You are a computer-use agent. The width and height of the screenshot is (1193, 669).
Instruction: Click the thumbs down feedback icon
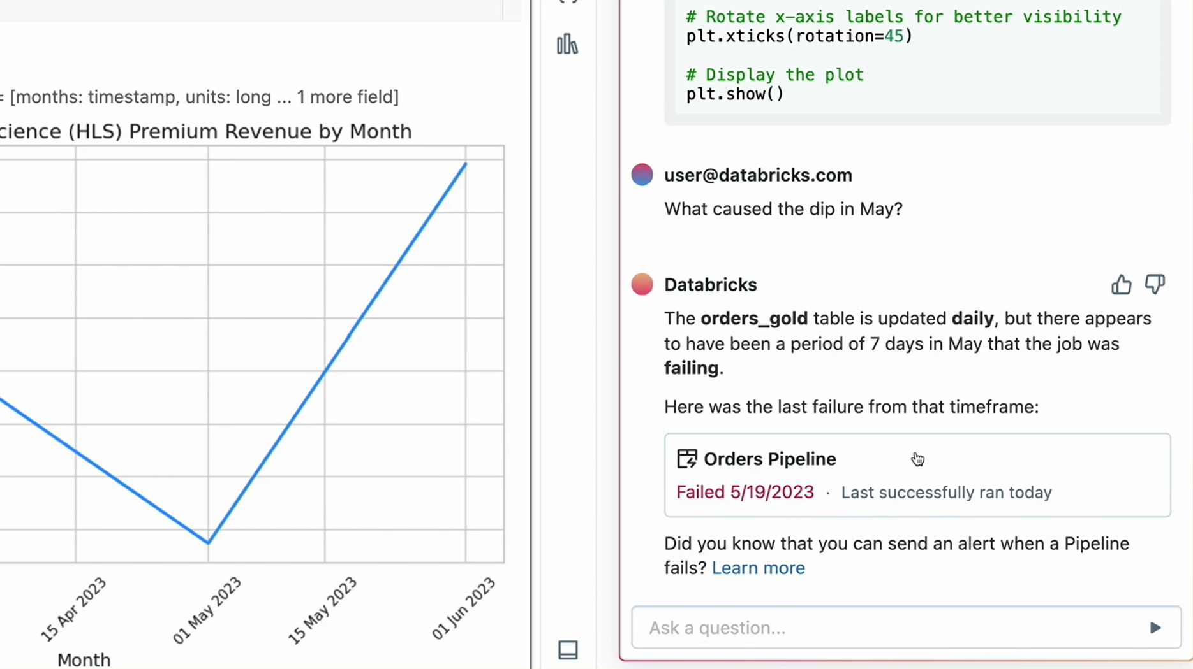pyautogui.click(x=1155, y=284)
